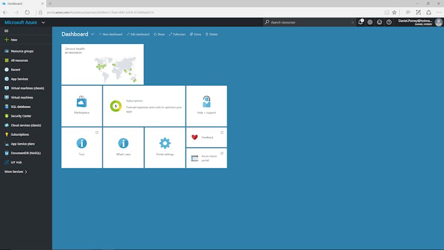Click the Microsoft Azure logo text
The image size is (444, 250).
20,22
